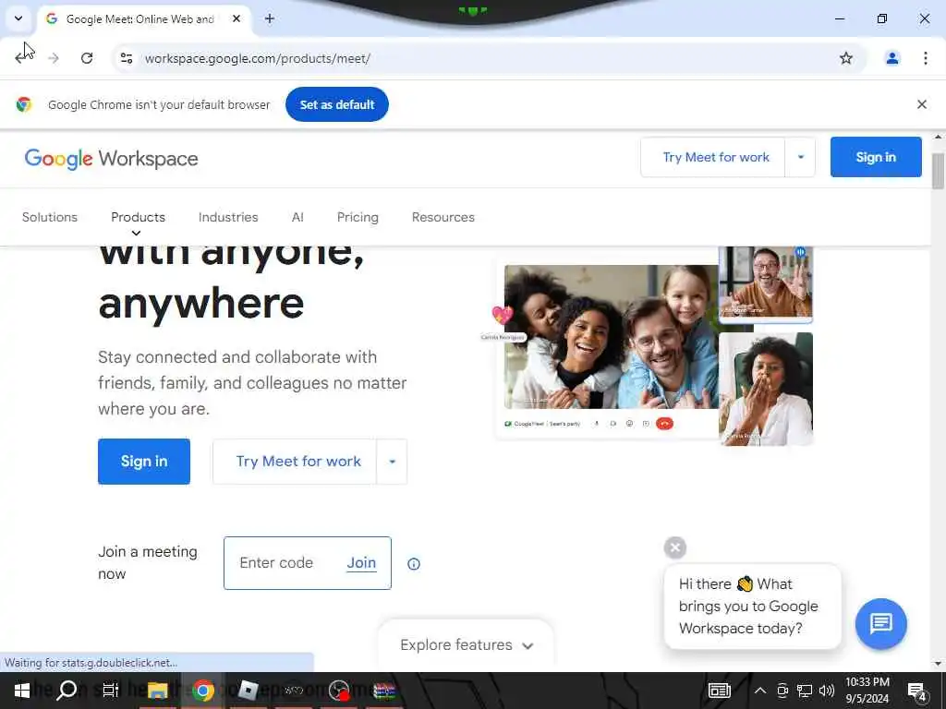The image size is (946, 709).
Task: Open Windows taskbar search
Action: click(x=67, y=691)
